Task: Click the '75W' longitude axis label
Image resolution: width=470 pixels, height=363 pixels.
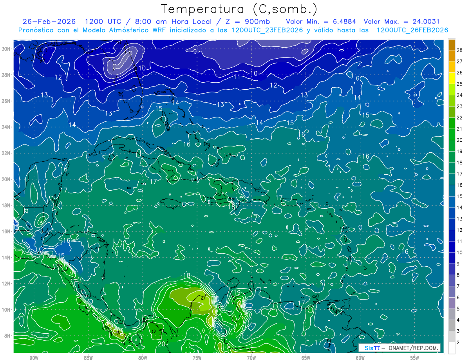Action: tap(197, 358)
